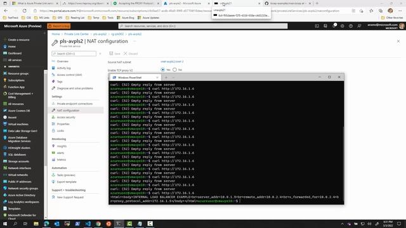Screen dimensions: 406x228
Task: Open help question mark in Azure header
Action: [351, 26]
